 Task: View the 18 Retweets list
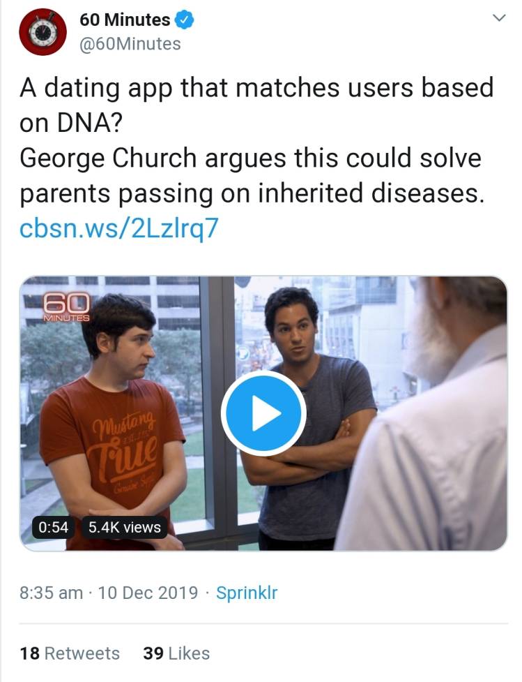pyautogui.click(x=70, y=653)
